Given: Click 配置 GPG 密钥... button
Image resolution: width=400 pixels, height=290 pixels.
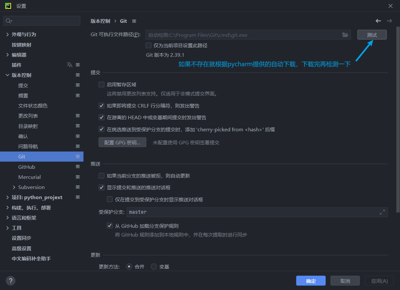Looking at the screenshot, I should [122, 142].
